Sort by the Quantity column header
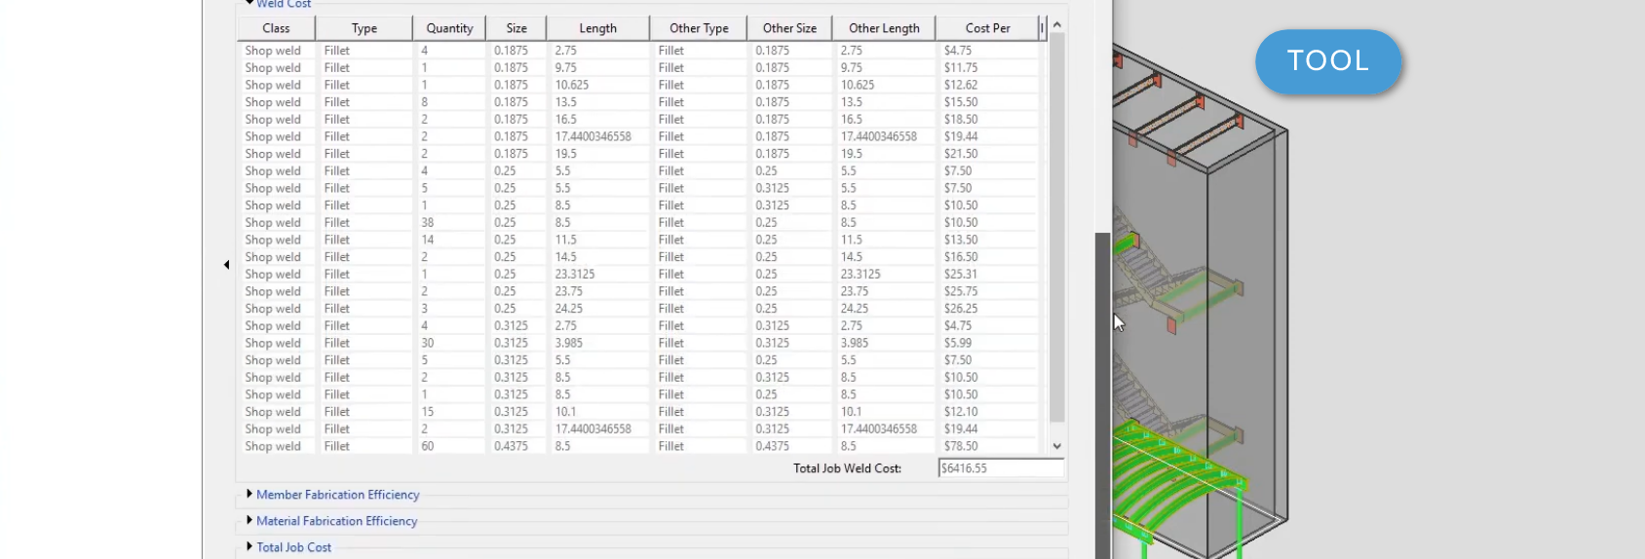 (449, 28)
